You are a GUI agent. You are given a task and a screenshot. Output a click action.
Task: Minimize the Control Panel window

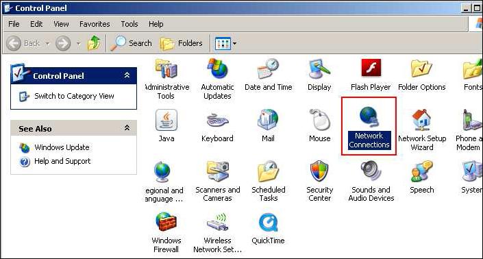[466, 8]
